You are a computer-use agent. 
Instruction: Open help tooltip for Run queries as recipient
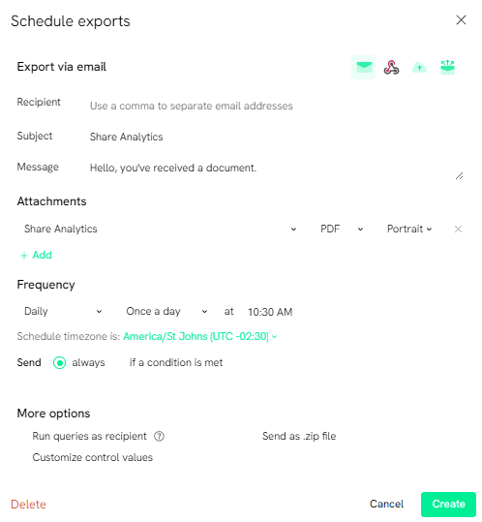pos(159,436)
